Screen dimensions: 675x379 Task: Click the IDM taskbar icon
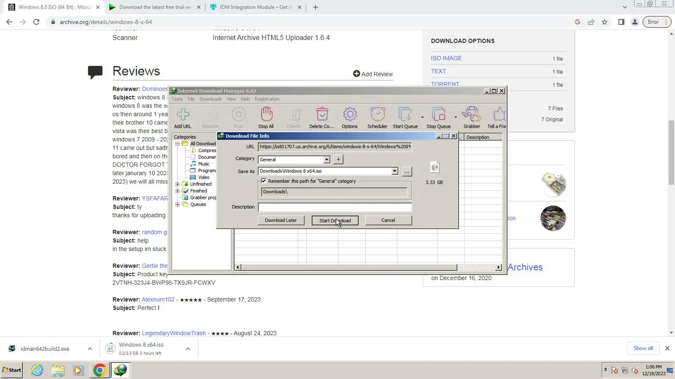point(120,370)
